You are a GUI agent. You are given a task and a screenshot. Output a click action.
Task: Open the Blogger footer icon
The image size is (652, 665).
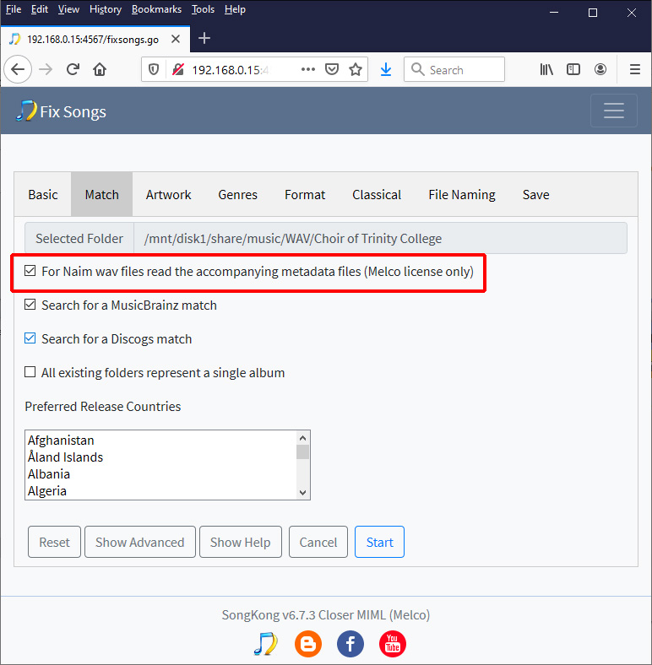(307, 644)
